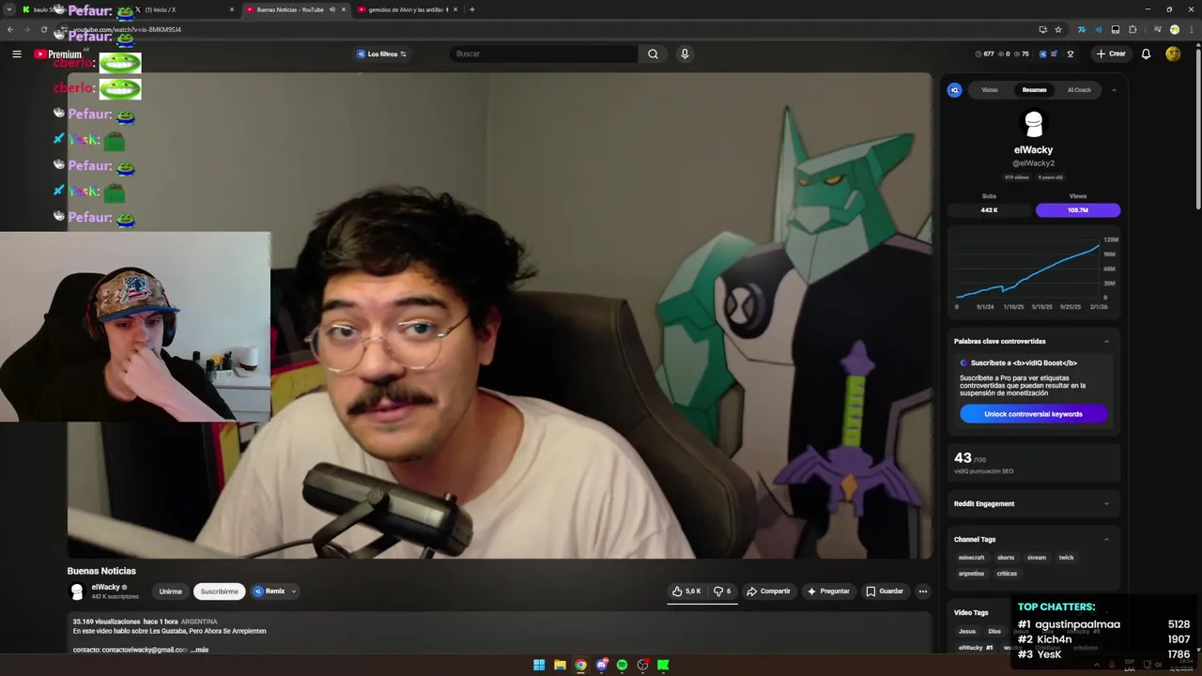Switch to the AI Coach tab
Image resolution: width=1202 pixels, height=676 pixels.
point(1079,90)
